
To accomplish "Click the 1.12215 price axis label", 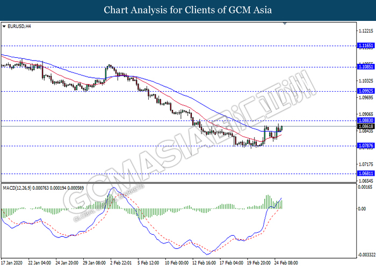I will click(x=365, y=31).
